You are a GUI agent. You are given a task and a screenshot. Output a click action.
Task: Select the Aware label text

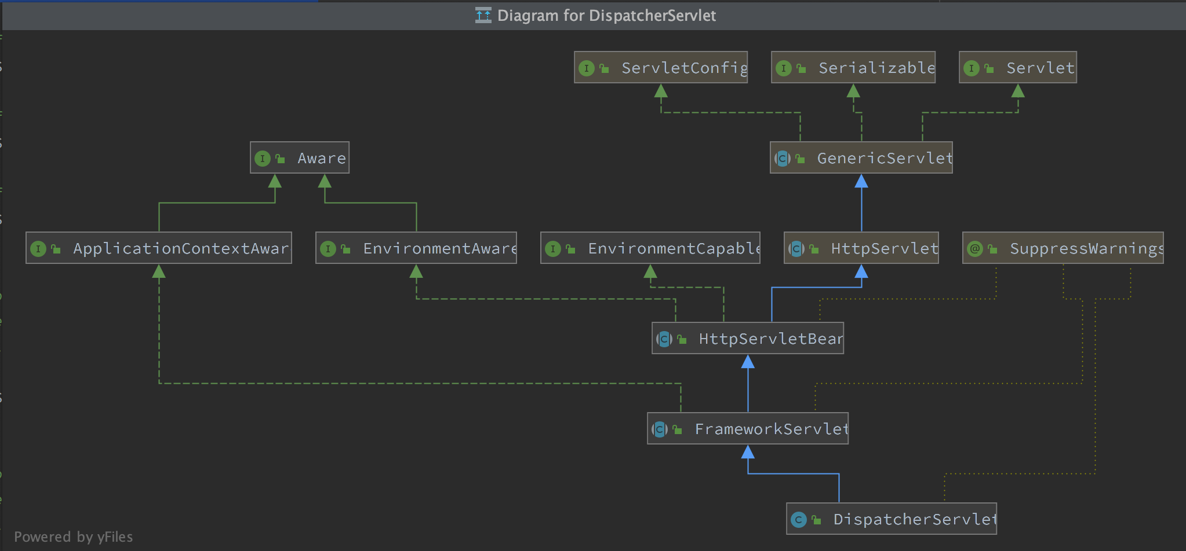coord(322,159)
